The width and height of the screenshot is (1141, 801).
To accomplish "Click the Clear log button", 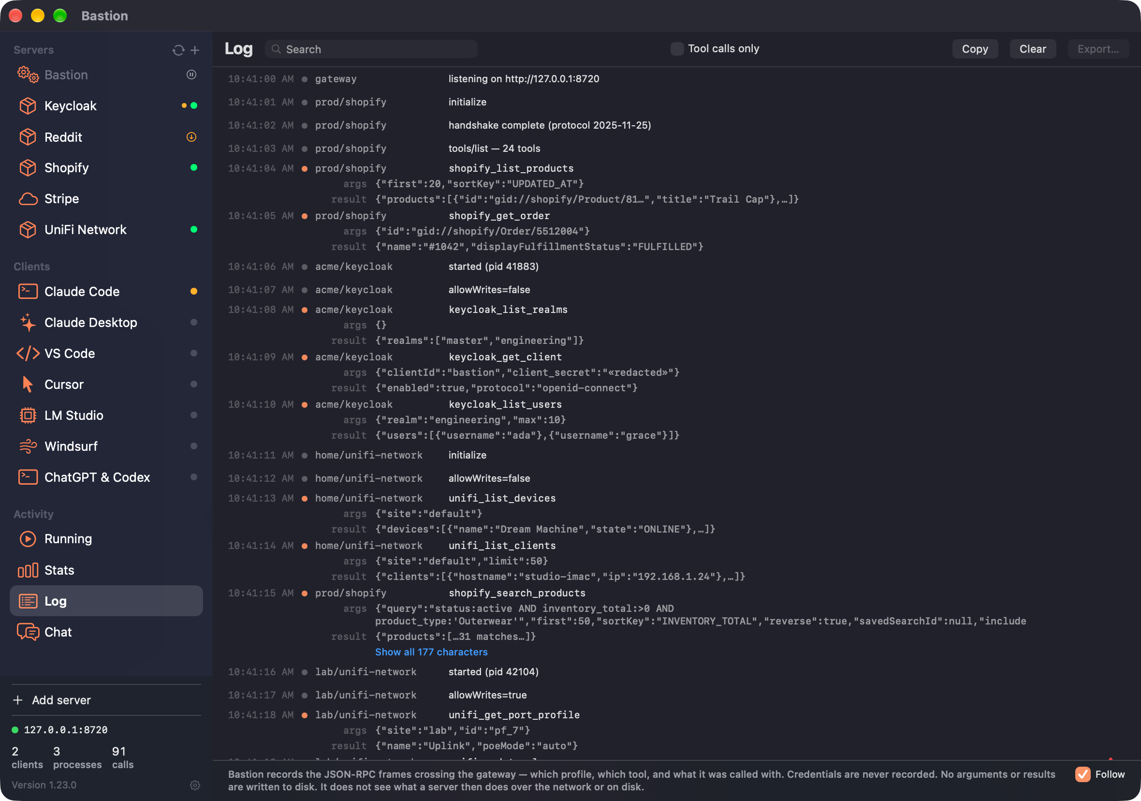I will pyautogui.click(x=1032, y=49).
